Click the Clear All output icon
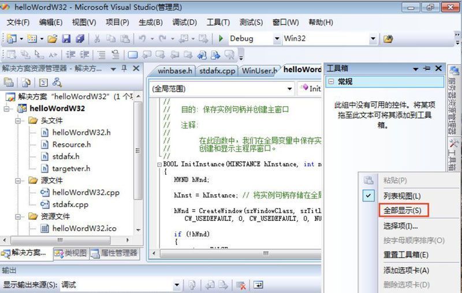Viewport: 462px width, 293px height. tap(241, 285)
